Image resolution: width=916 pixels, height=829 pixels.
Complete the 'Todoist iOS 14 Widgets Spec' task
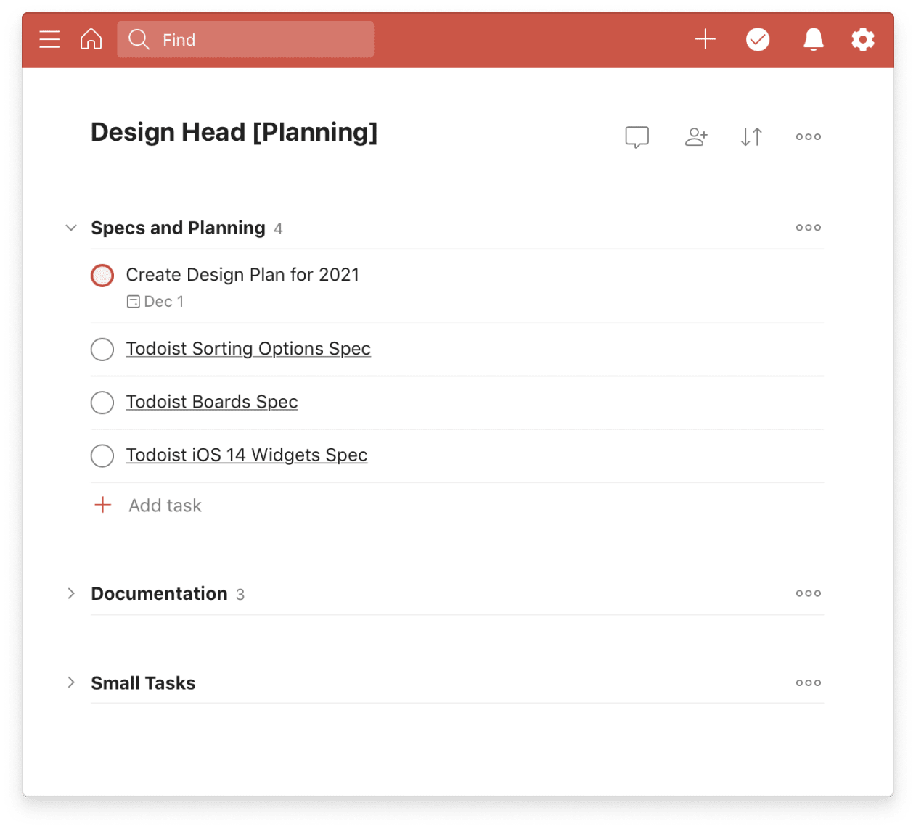(x=102, y=455)
